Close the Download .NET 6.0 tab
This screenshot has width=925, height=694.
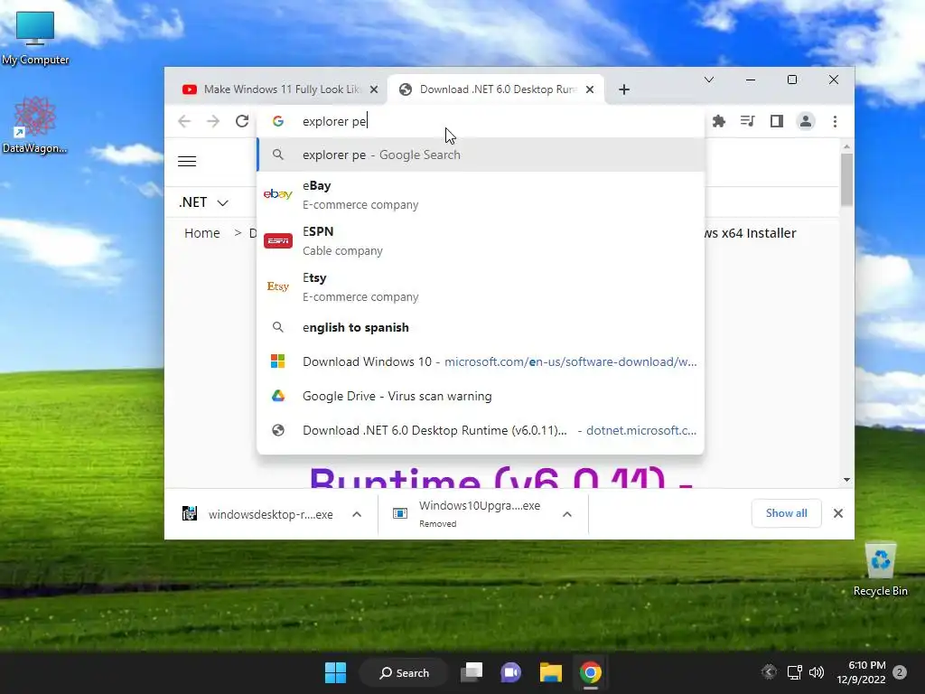coord(590,89)
